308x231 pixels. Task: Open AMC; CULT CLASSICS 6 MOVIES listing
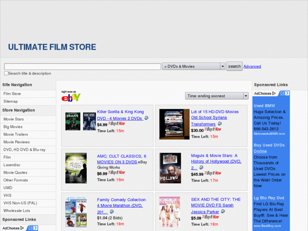(122, 159)
